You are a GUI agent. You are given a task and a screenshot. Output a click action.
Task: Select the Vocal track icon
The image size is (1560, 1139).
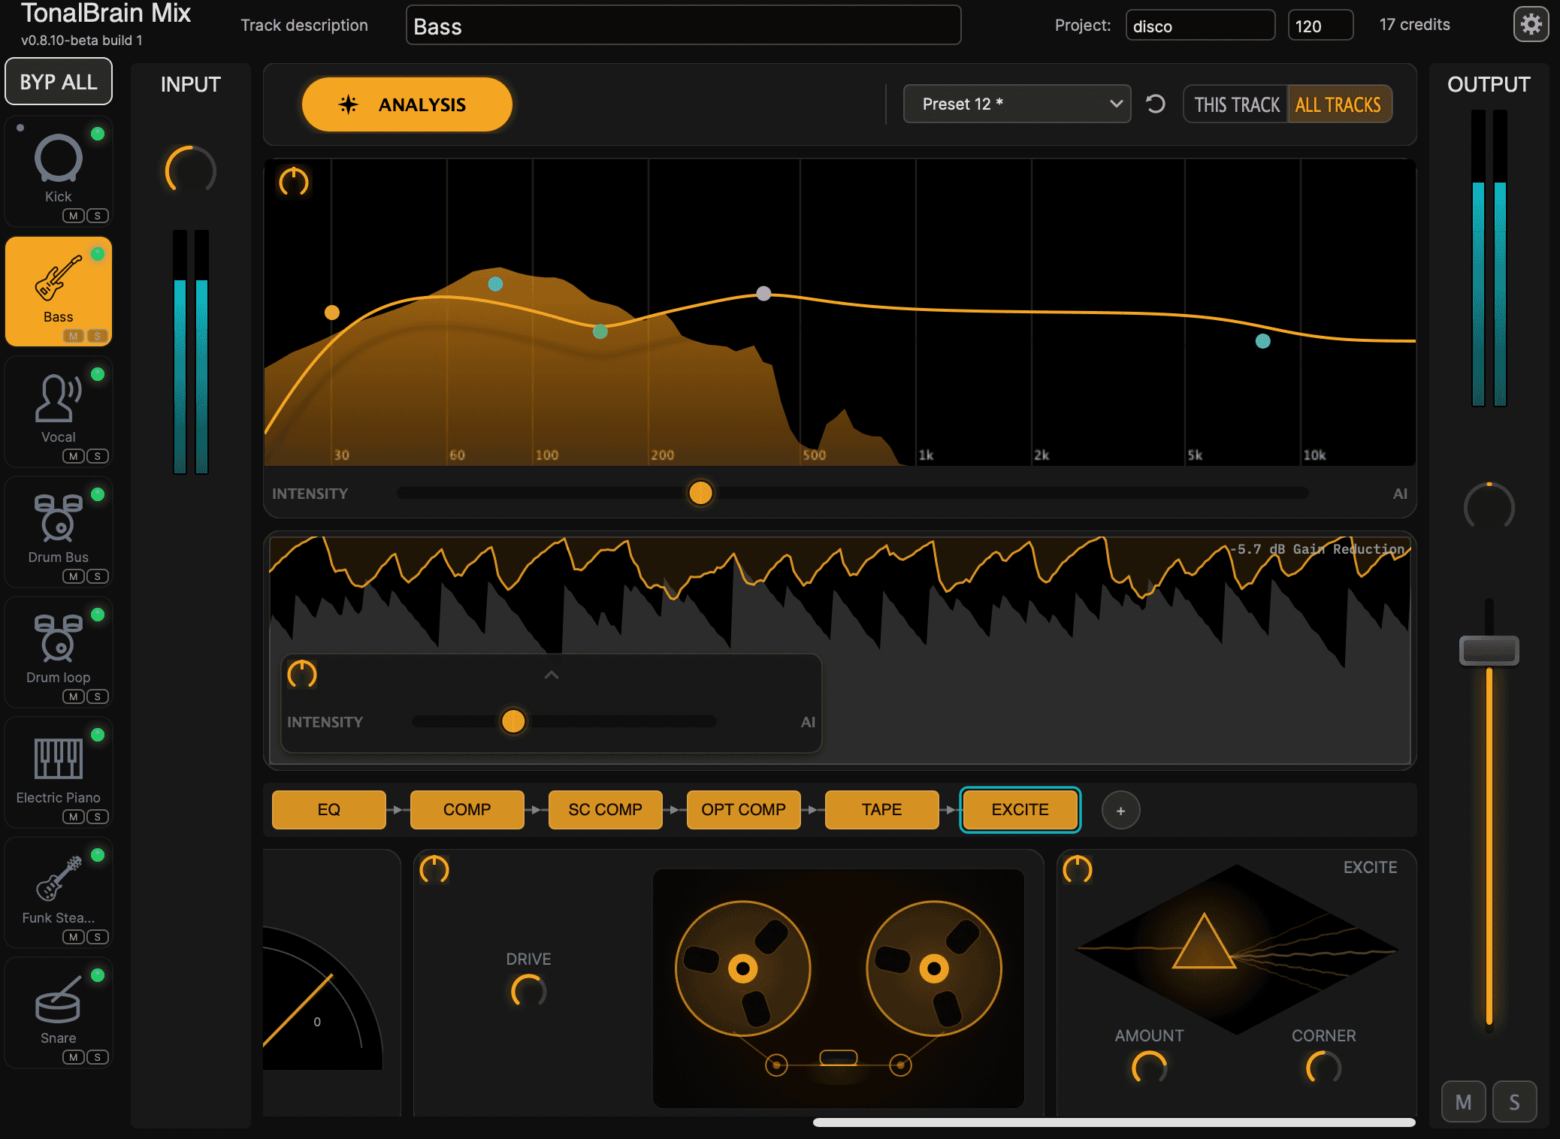pos(58,397)
